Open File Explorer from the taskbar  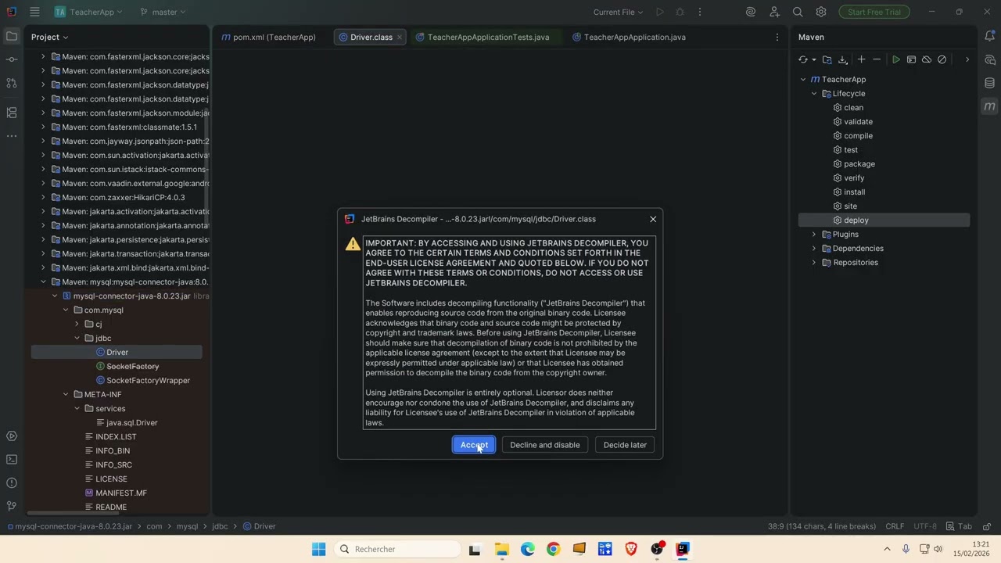(x=501, y=549)
